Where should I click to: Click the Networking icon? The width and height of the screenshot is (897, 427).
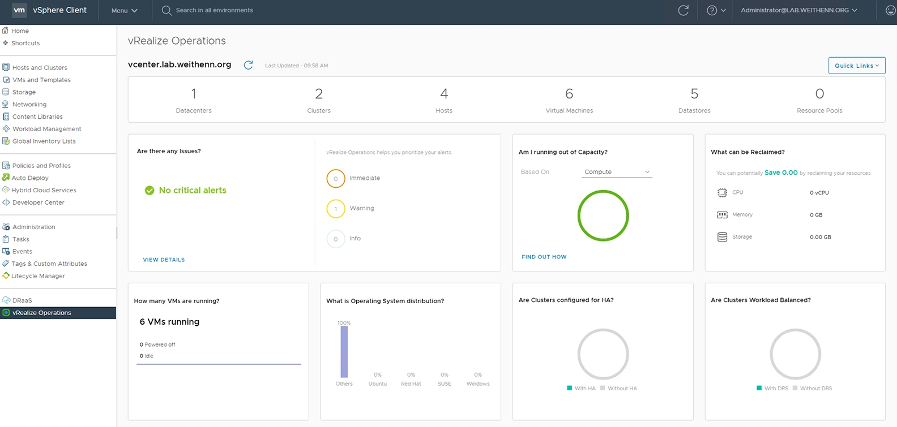(6, 104)
